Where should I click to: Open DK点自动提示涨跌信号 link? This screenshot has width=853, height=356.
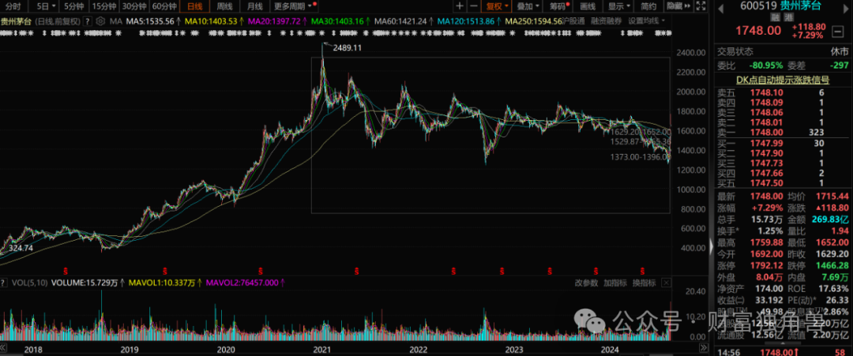[782, 80]
